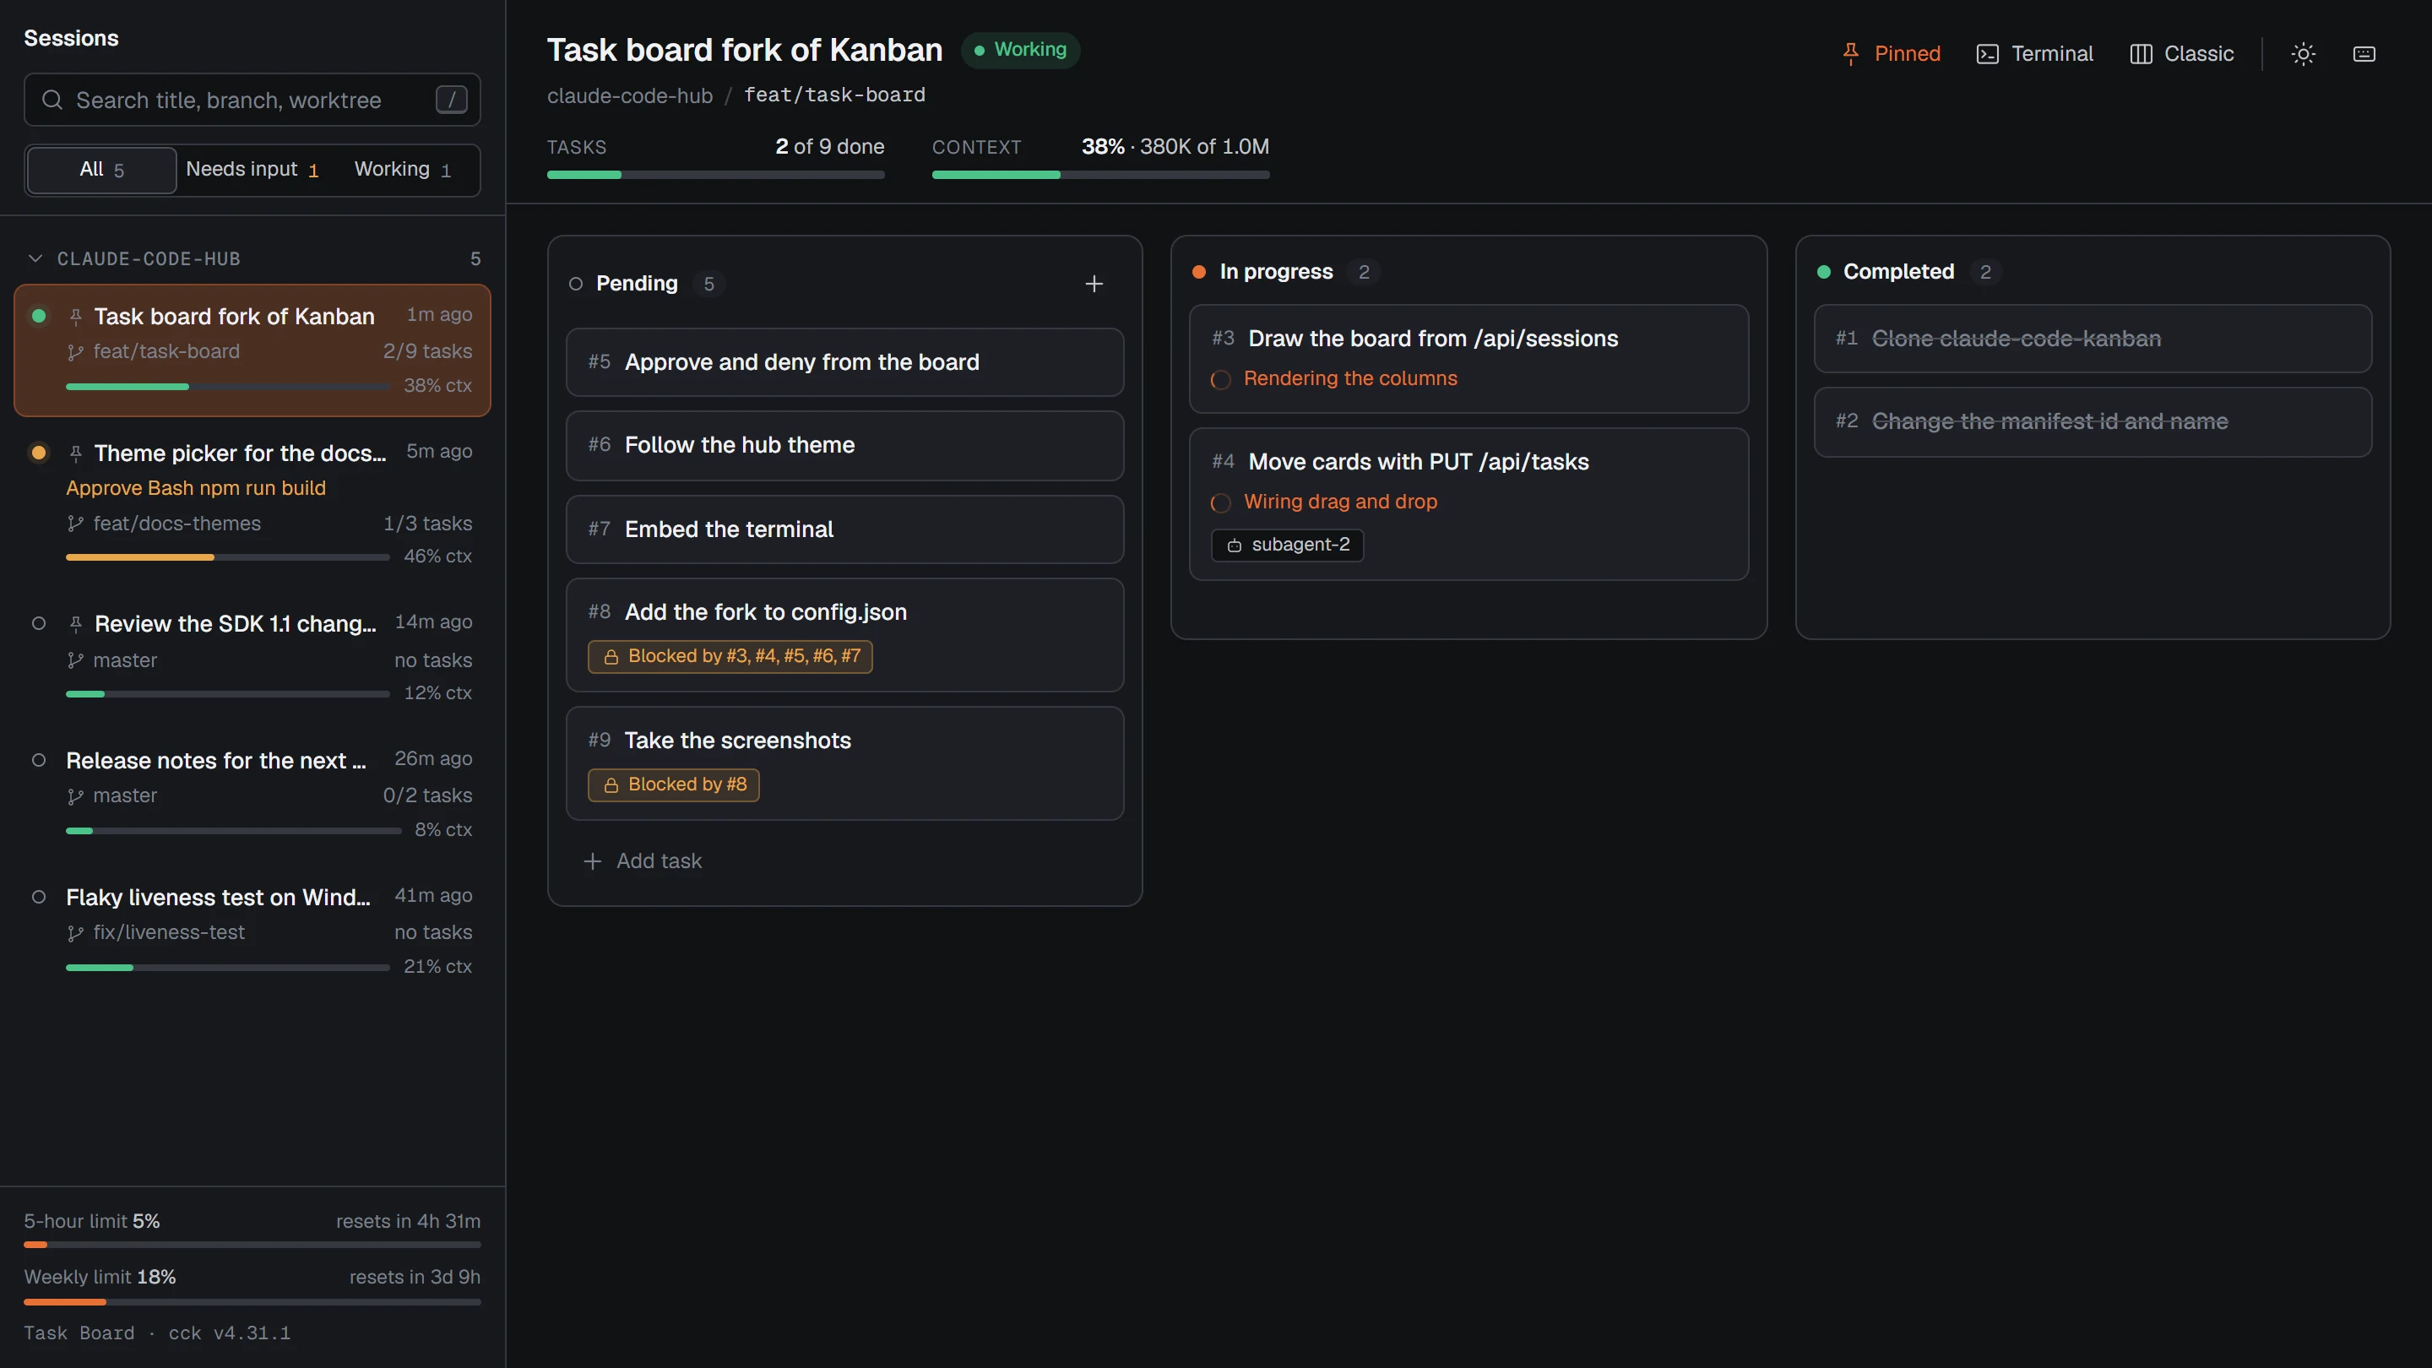Click the claude-code-hub breadcrumb
Viewport: 2432px width, 1368px height.
pos(630,95)
